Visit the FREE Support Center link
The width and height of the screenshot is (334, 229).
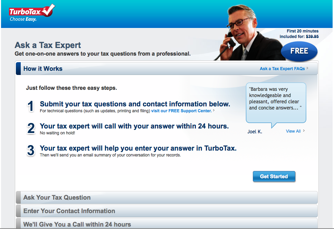coord(181,111)
